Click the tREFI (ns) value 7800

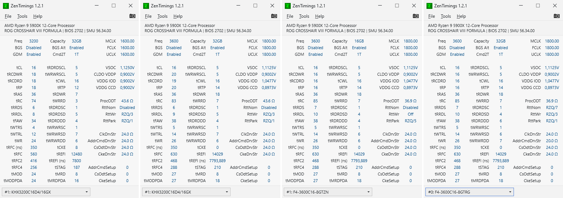tap(76, 161)
